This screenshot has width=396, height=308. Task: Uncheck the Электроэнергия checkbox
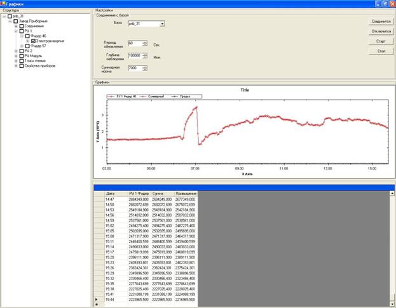pyautogui.click(x=33, y=41)
